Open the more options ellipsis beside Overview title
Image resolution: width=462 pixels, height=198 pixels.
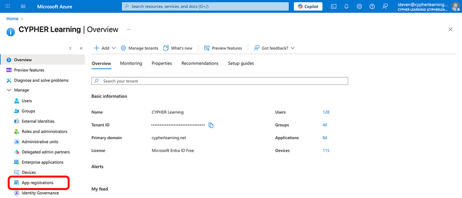pyautogui.click(x=128, y=29)
